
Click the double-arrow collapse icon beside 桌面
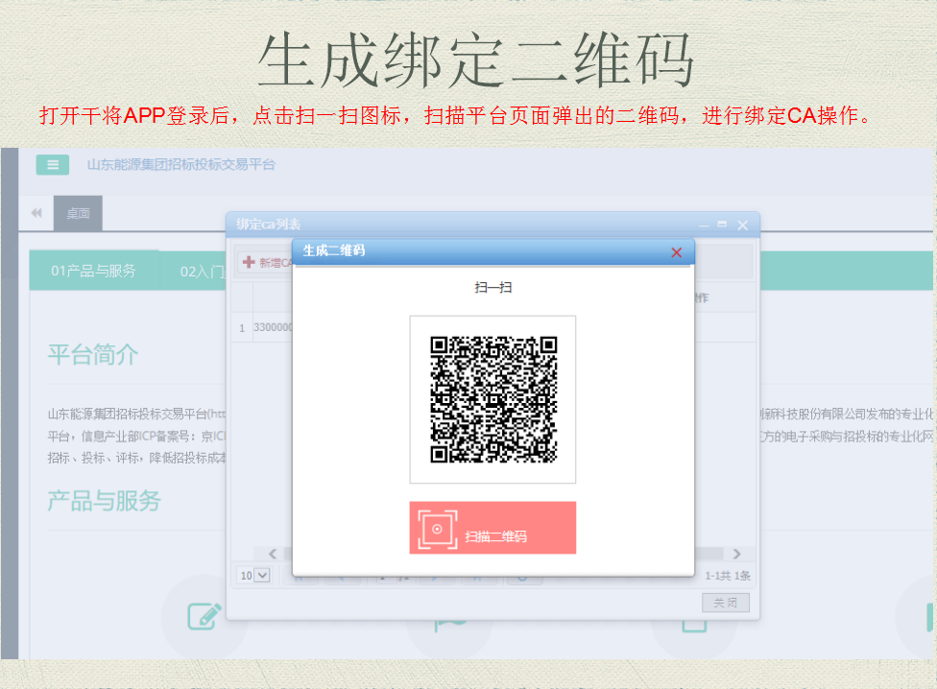(x=36, y=213)
